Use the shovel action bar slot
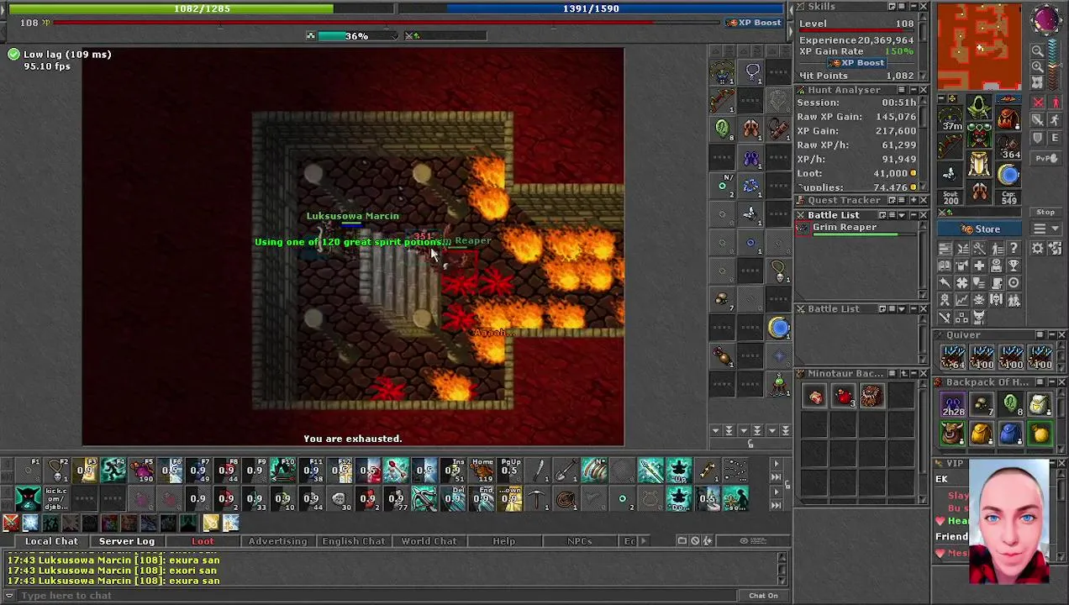Viewport: 1069px width, 605px height. tap(566, 471)
